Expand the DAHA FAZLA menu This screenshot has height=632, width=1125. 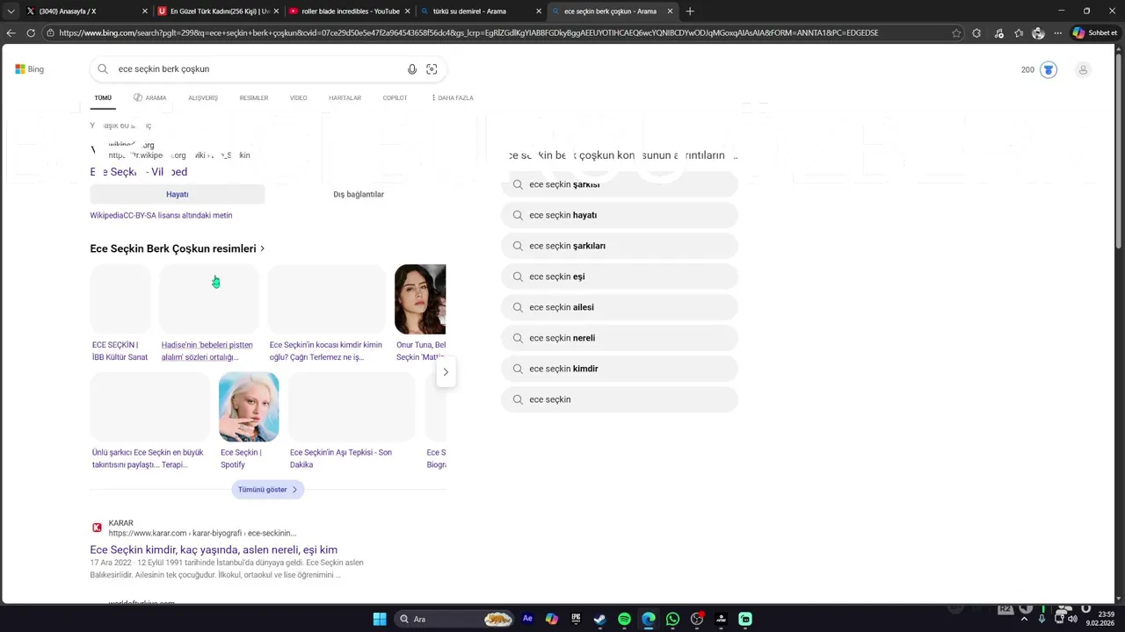coord(453,98)
